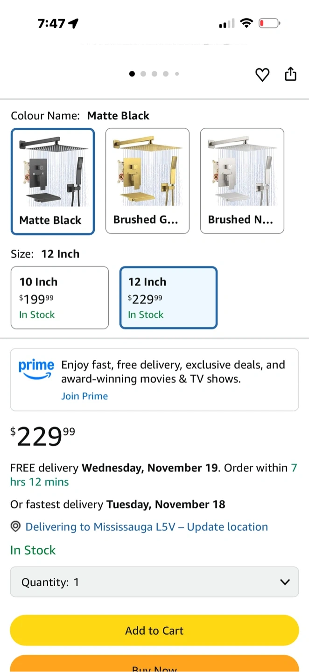Tap the $229.99 price text
Viewport: 309px width, 672px height.
[43, 437]
